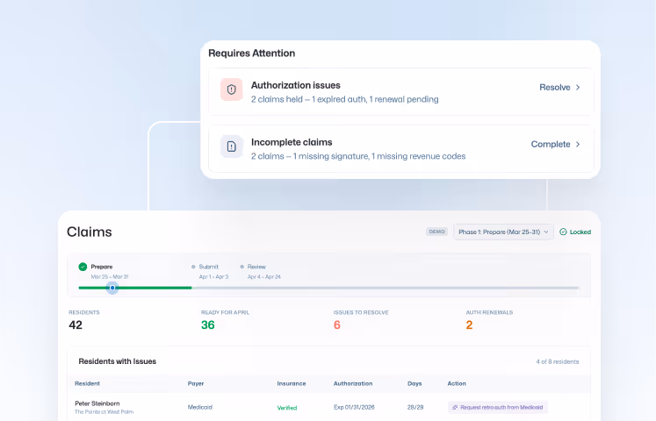Click the Auth Renewals value 2
The width and height of the screenshot is (656, 421).
tap(470, 325)
